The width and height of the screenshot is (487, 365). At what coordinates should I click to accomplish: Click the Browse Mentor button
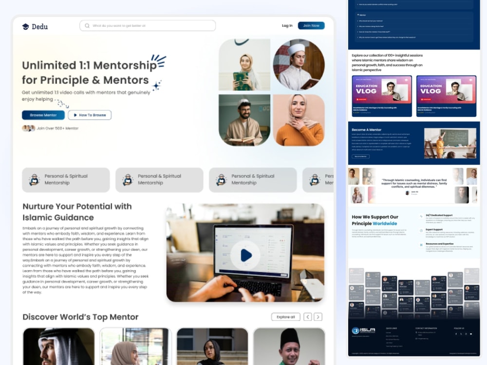pyautogui.click(x=43, y=115)
